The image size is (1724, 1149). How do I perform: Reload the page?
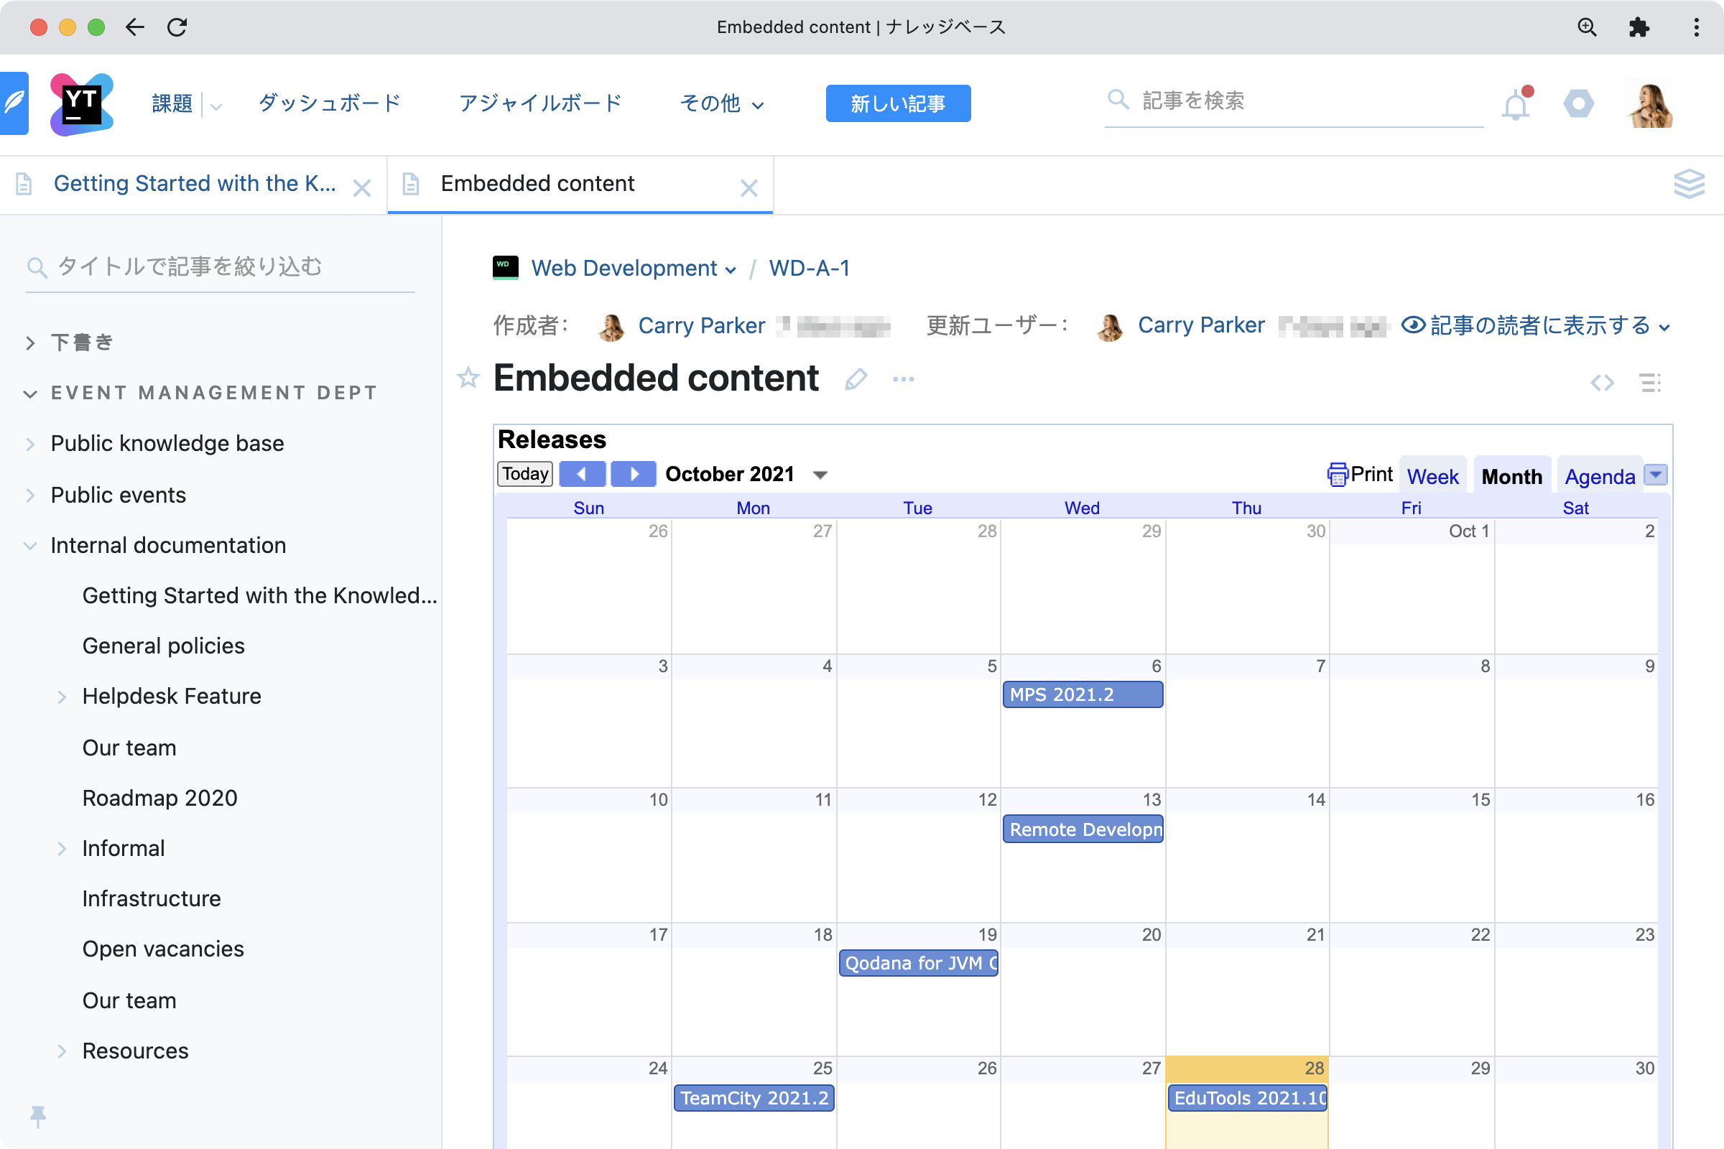click(x=177, y=27)
